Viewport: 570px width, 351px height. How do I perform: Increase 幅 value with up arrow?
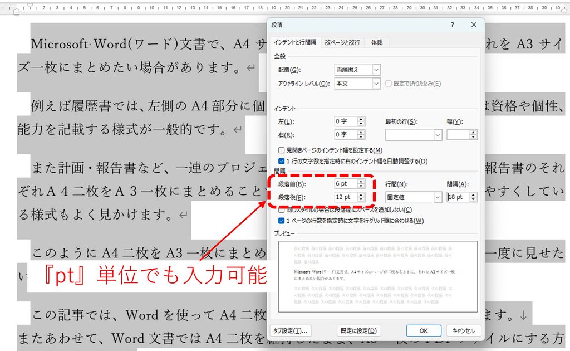(473, 133)
